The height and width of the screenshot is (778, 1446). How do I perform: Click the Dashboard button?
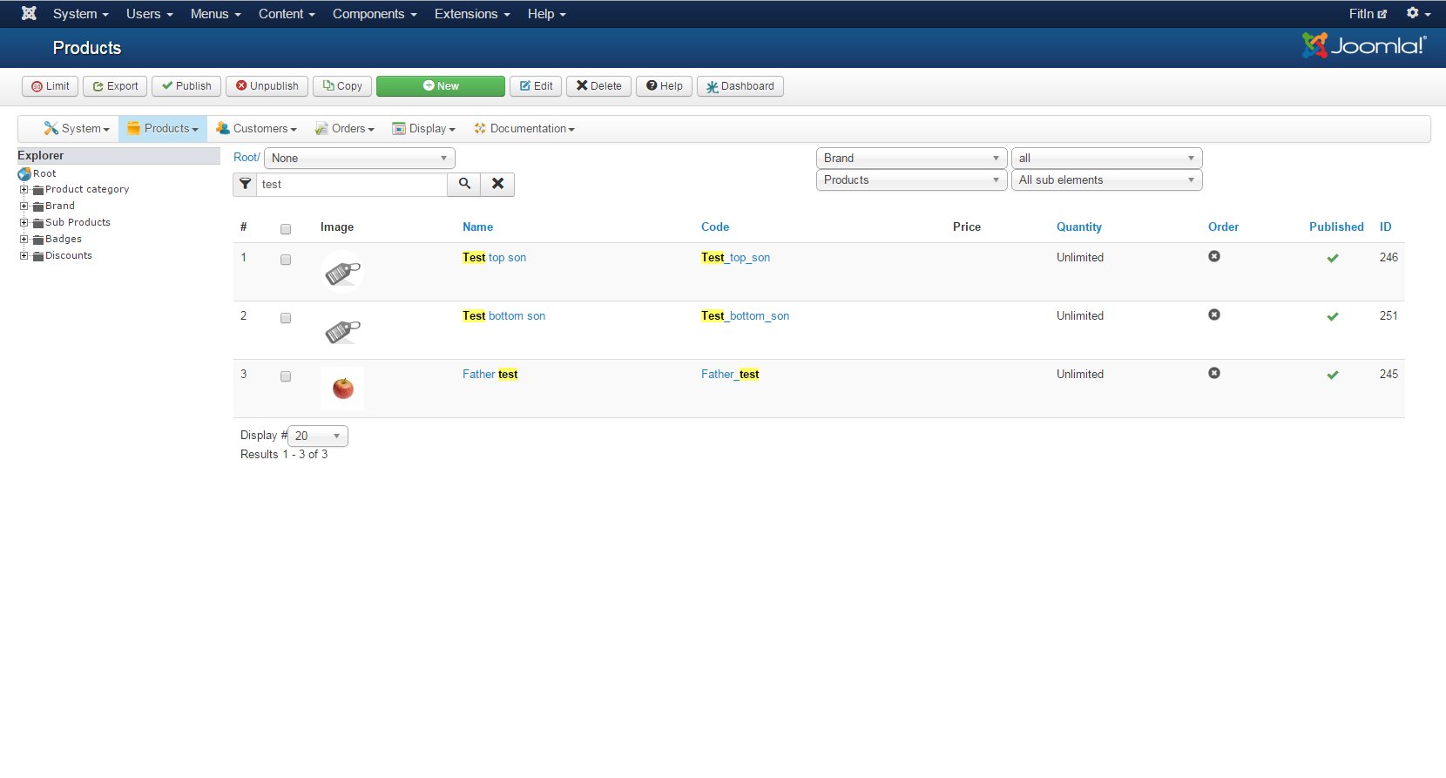(740, 85)
